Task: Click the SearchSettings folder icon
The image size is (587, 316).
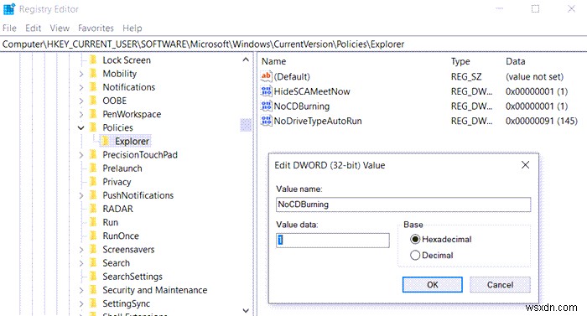Action: 93,277
